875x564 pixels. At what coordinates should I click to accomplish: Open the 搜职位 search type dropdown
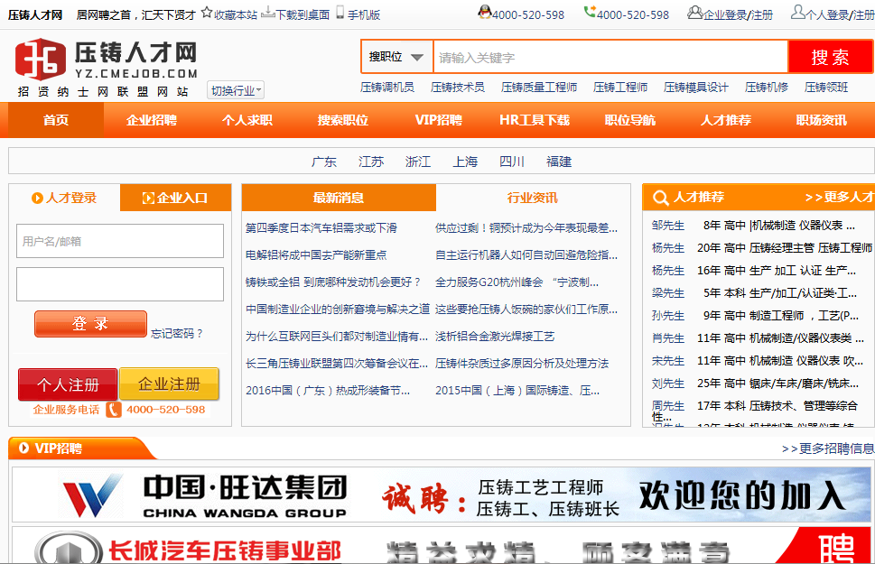click(396, 57)
